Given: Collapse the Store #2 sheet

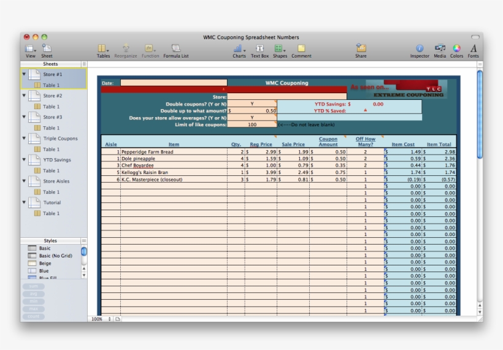Looking at the screenshot, I should click(x=24, y=96).
